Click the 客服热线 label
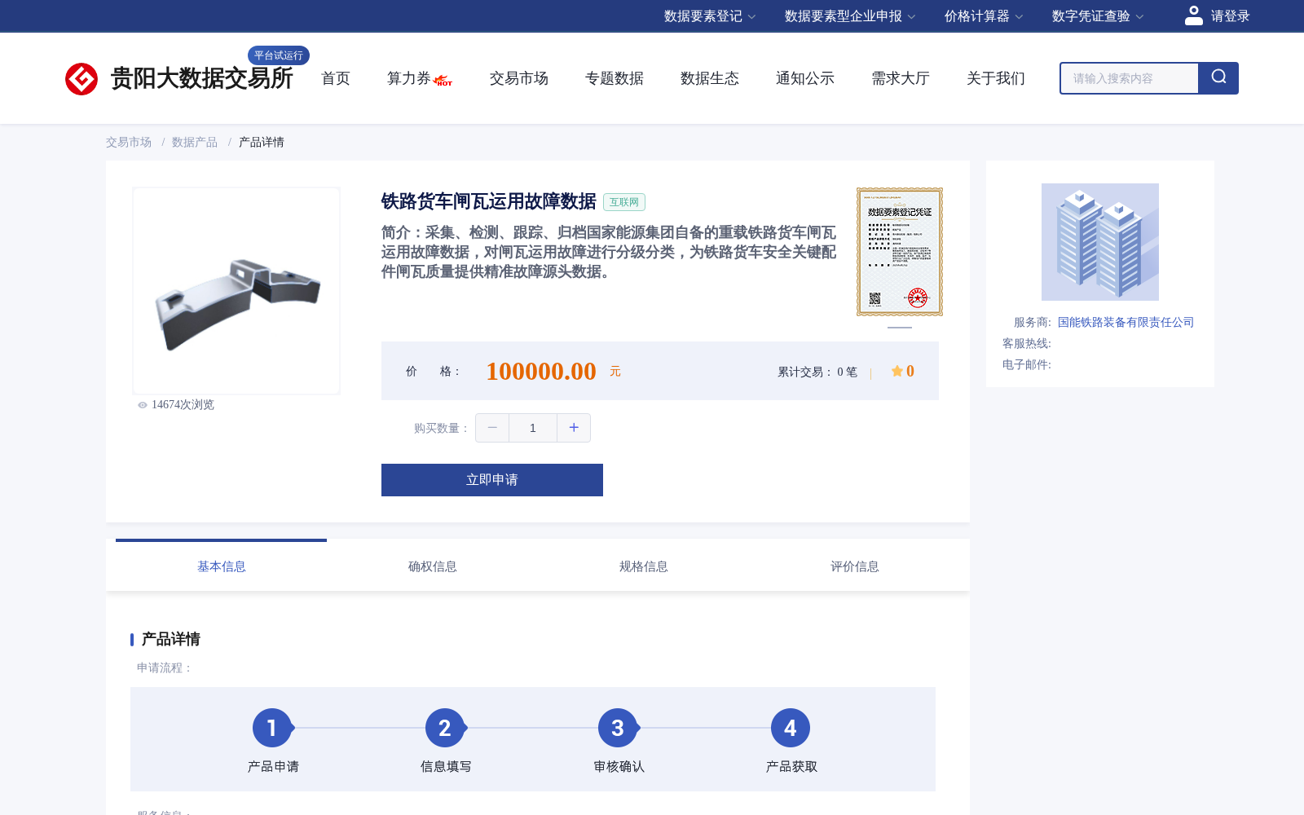The width and height of the screenshot is (1304, 815). (x=1027, y=343)
